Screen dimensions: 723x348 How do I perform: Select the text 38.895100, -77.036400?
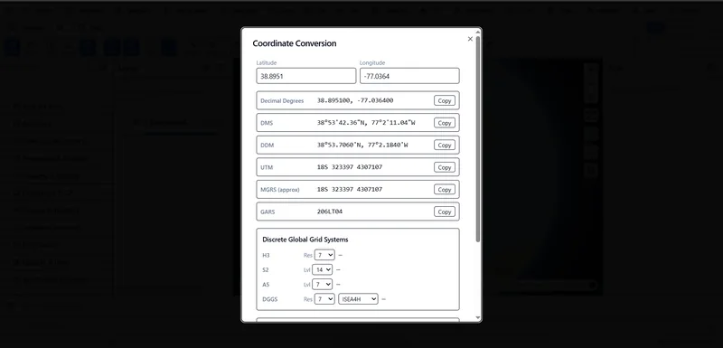pyautogui.click(x=355, y=100)
